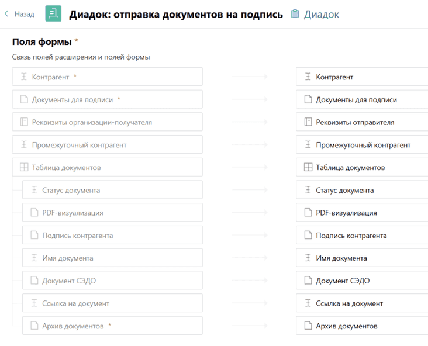
Task: Select left Документы для подписи field
Action: tap(107, 99)
